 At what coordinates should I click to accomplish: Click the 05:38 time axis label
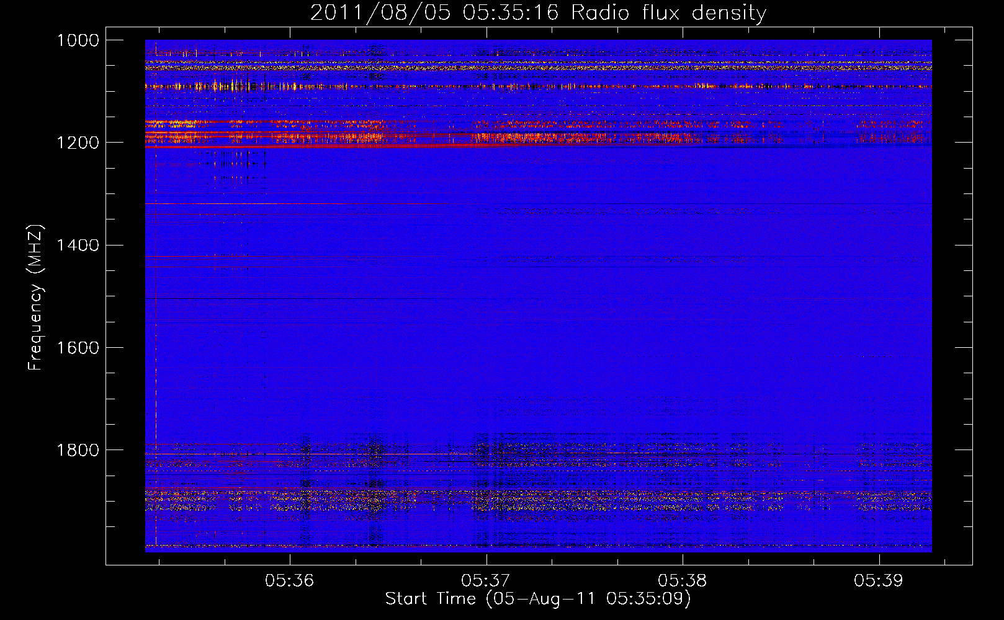click(682, 580)
